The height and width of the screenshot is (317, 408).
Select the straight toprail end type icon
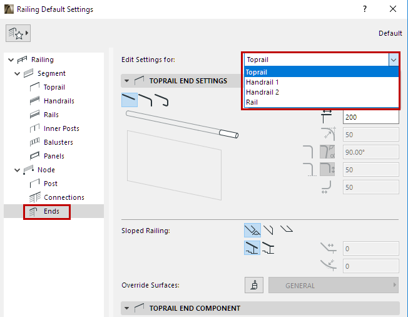click(129, 99)
